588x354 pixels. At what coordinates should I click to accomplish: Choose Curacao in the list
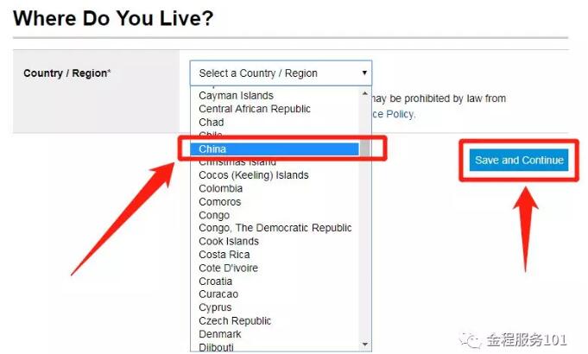click(217, 294)
